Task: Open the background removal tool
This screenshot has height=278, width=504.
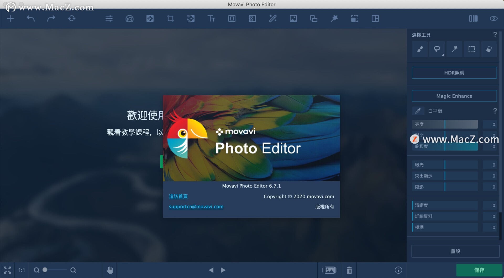Action: coord(191,19)
